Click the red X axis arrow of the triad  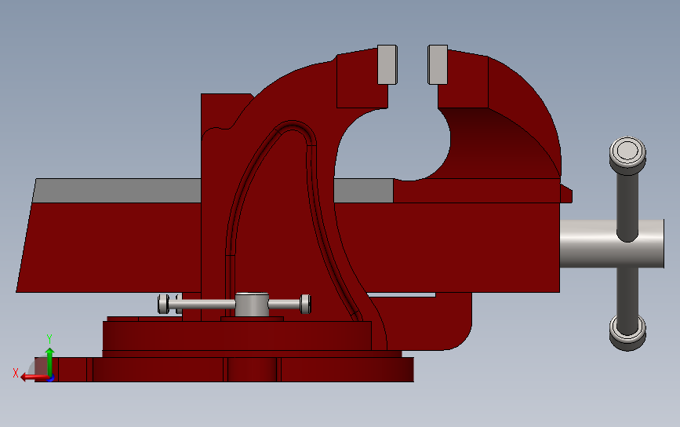[x=34, y=377]
